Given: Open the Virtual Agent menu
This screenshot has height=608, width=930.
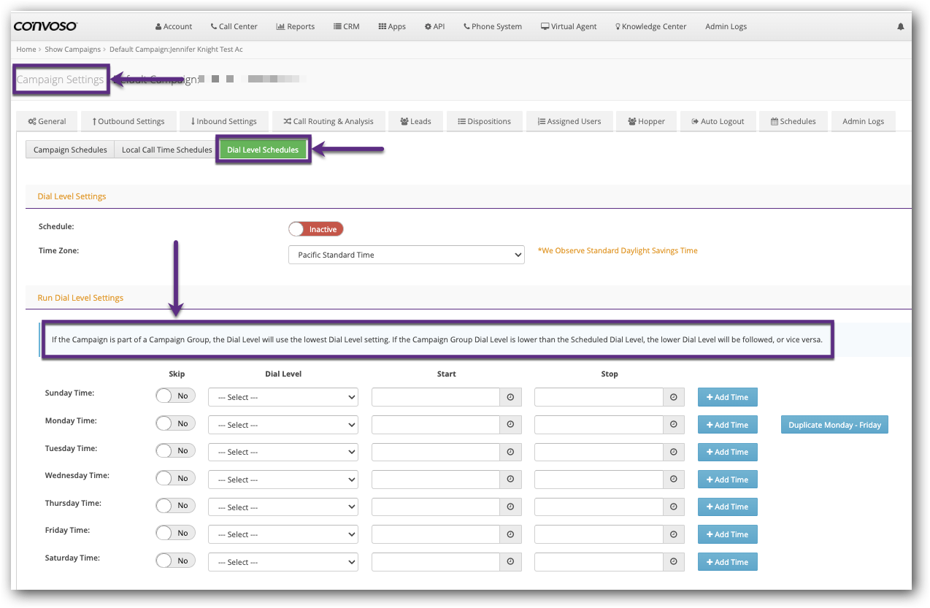Looking at the screenshot, I should click(569, 26).
